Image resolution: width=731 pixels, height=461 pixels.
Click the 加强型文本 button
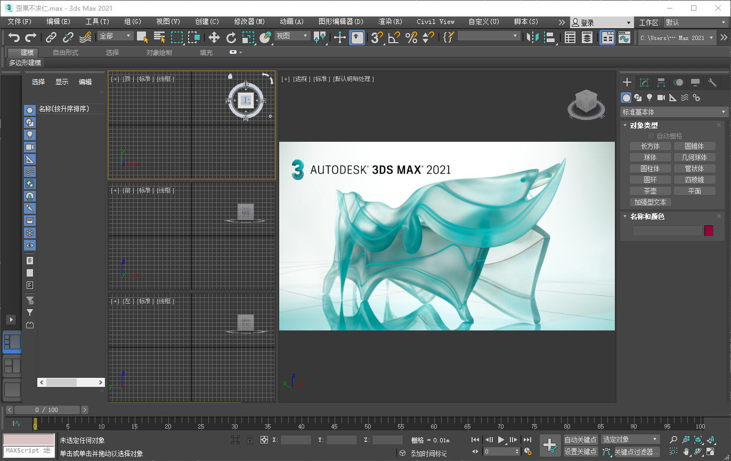[x=650, y=202]
